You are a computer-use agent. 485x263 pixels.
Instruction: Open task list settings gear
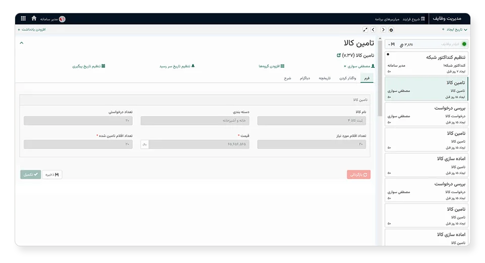pos(391,30)
